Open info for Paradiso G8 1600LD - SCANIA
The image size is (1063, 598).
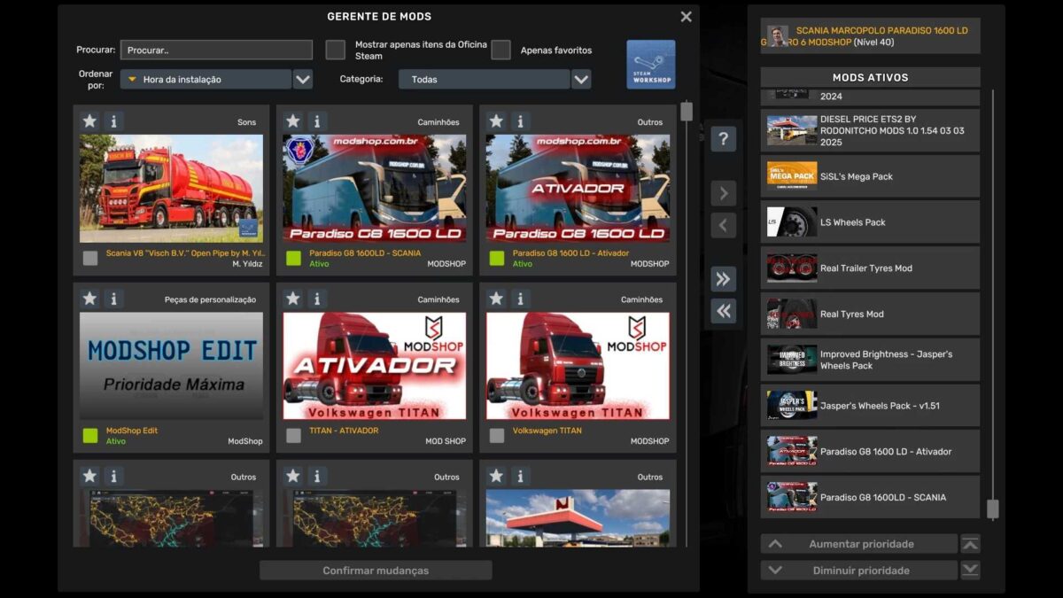point(317,121)
